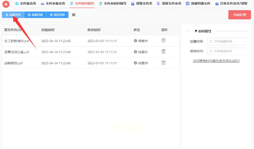
Task: Click status info icon for 员工职能培训.pdf
Action: click(x=135, y=41)
